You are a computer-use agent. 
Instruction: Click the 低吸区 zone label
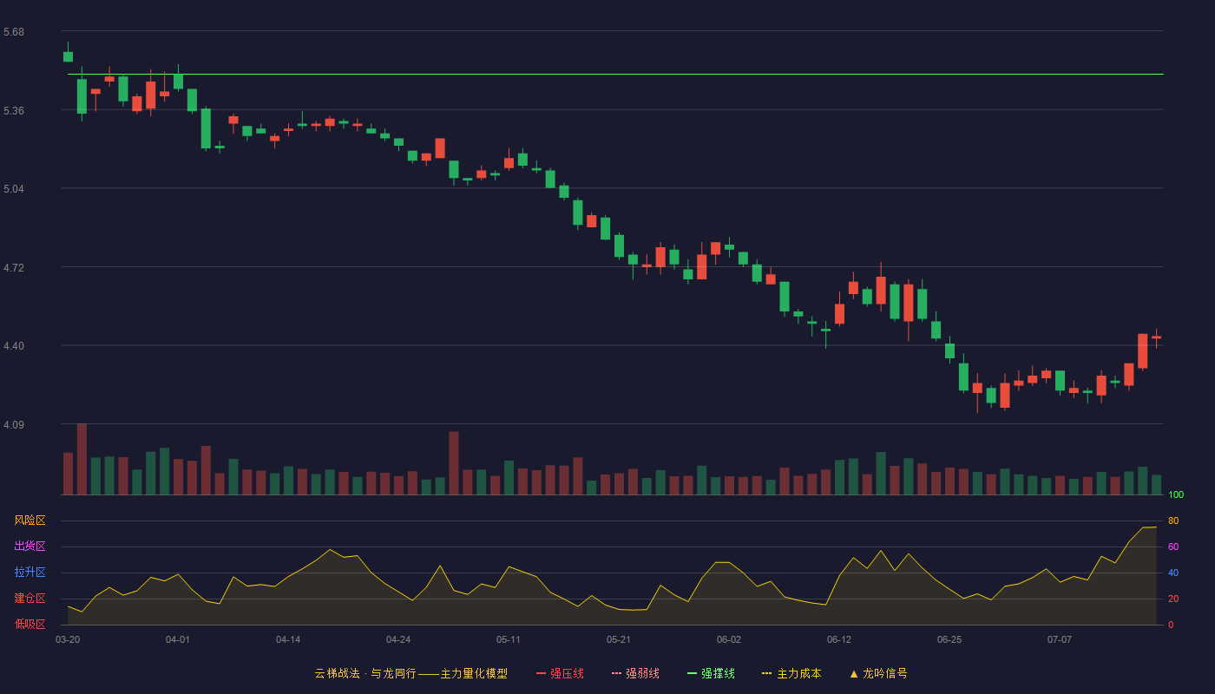click(x=30, y=624)
